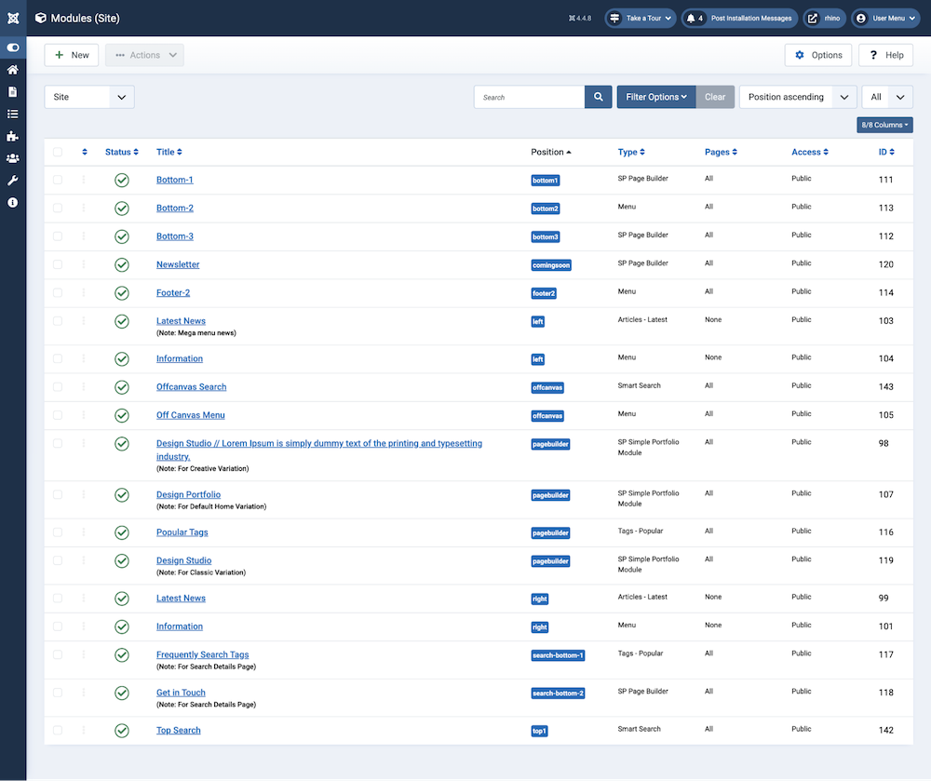The image size is (931, 781).
Task: Click into the Search input field
Action: (529, 97)
